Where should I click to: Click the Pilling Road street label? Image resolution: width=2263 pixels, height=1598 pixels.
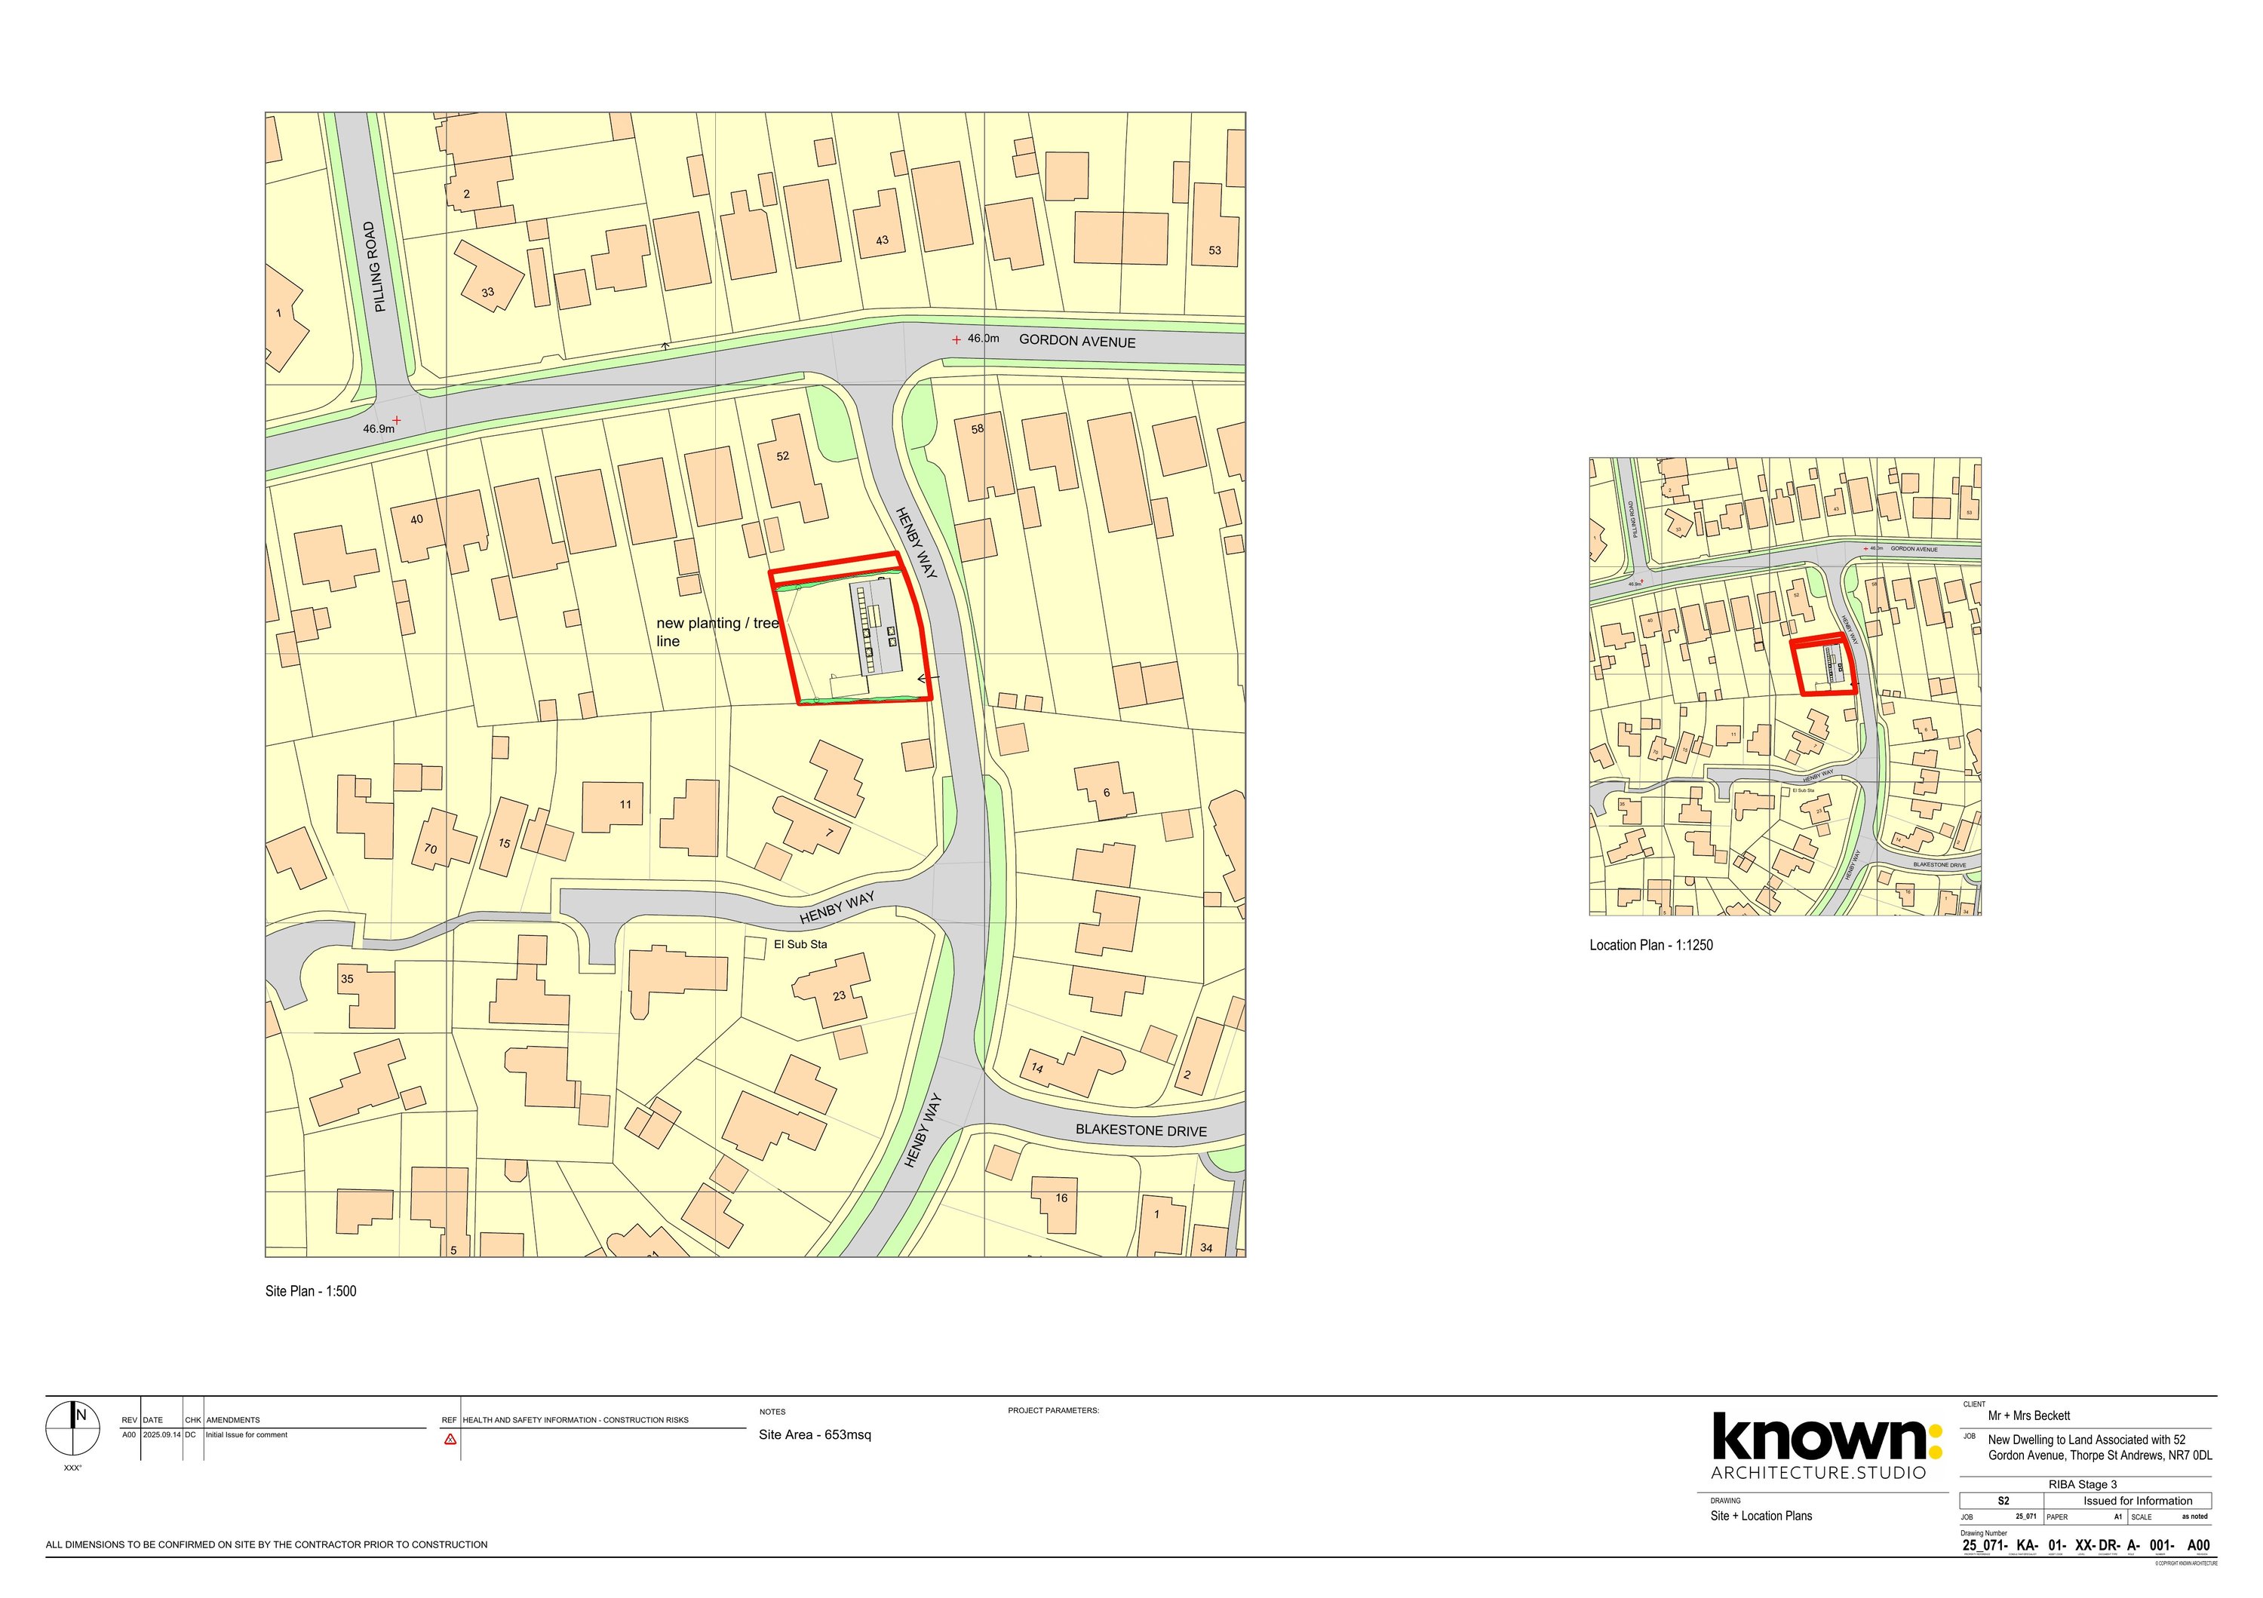pos(375,267)
